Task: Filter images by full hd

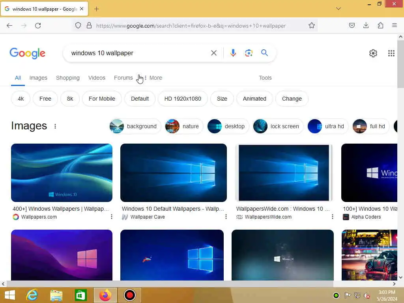Action: pos(370,126)
